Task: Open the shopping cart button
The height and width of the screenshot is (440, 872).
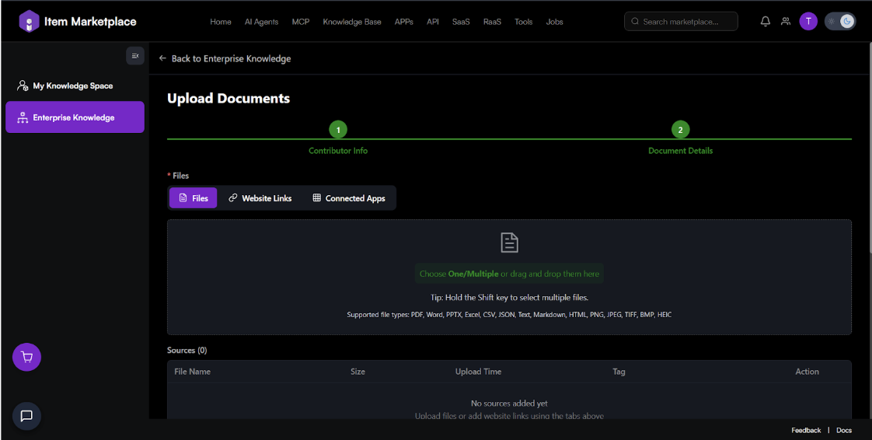Action: [26, 358]
